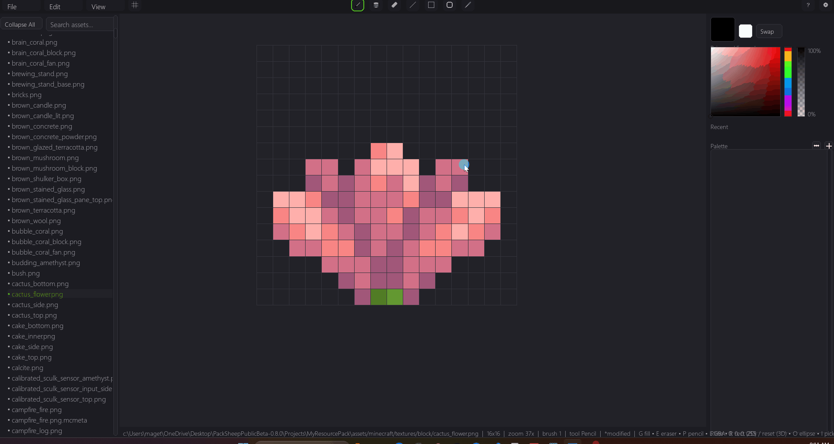Click the white secondary color swatch
The height and width of the screenshot is (444, 834).
[746, 31]
